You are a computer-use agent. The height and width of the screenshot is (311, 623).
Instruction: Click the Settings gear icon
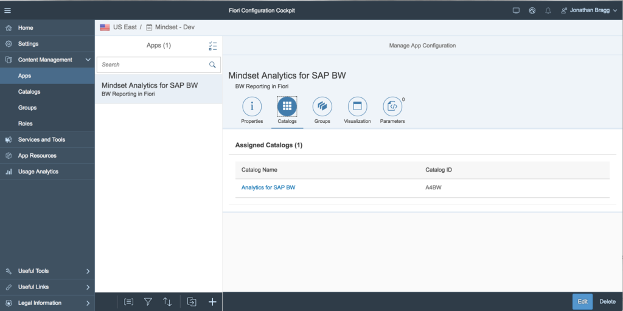[x=9, y=44]
